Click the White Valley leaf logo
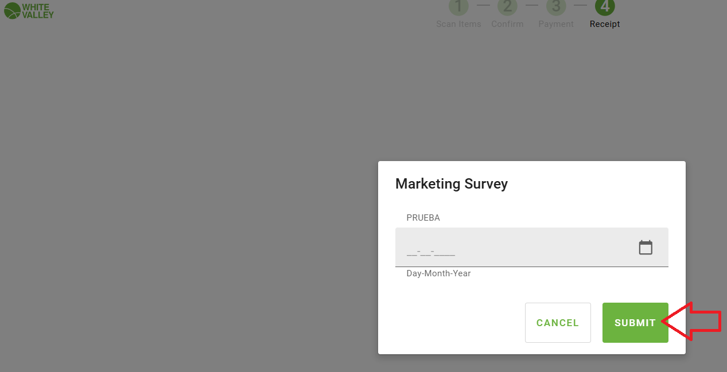 (x=11, y=10)
